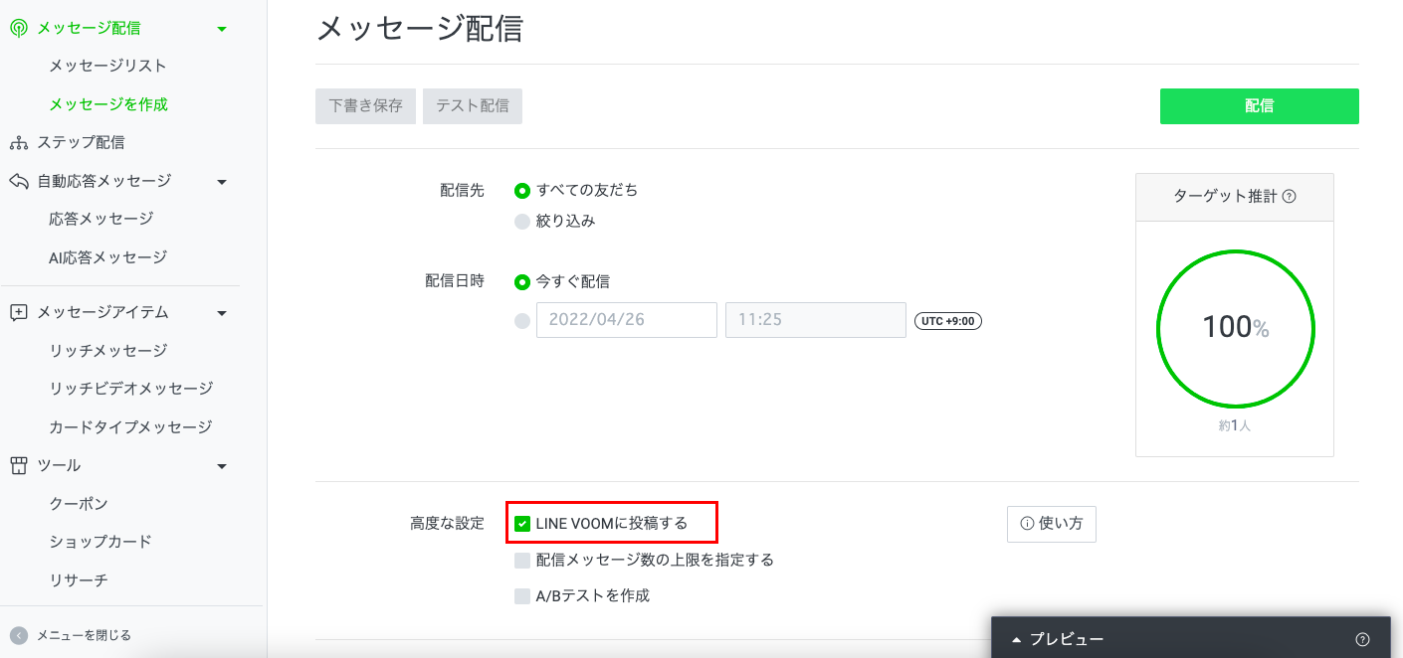
Task: Click the help icon on the preview bar
Action: (1362, 639)
